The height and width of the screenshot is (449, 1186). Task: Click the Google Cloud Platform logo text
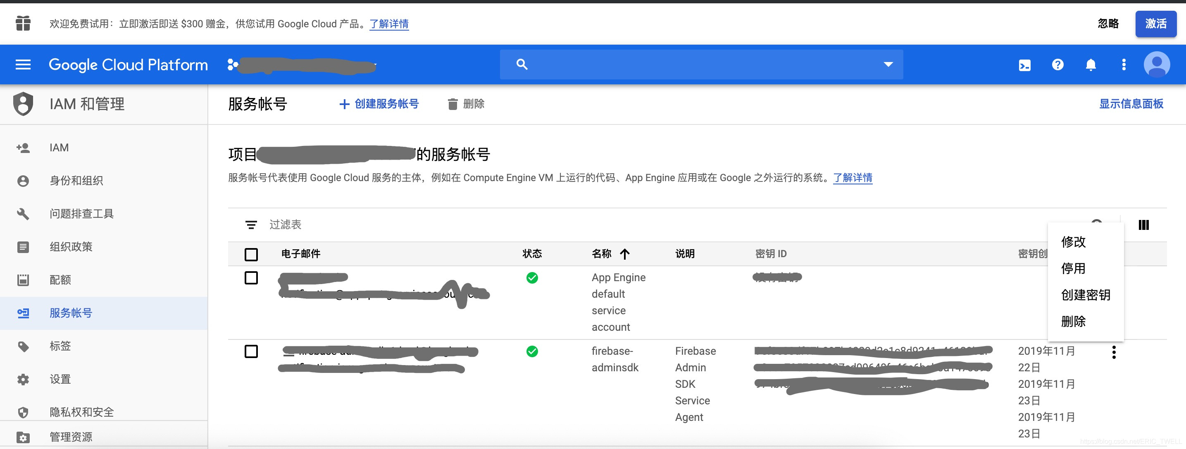(128, 65)
